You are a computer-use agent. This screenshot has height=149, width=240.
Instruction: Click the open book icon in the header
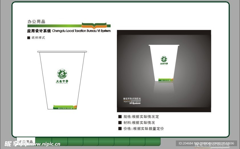click(x=94, y=26)
